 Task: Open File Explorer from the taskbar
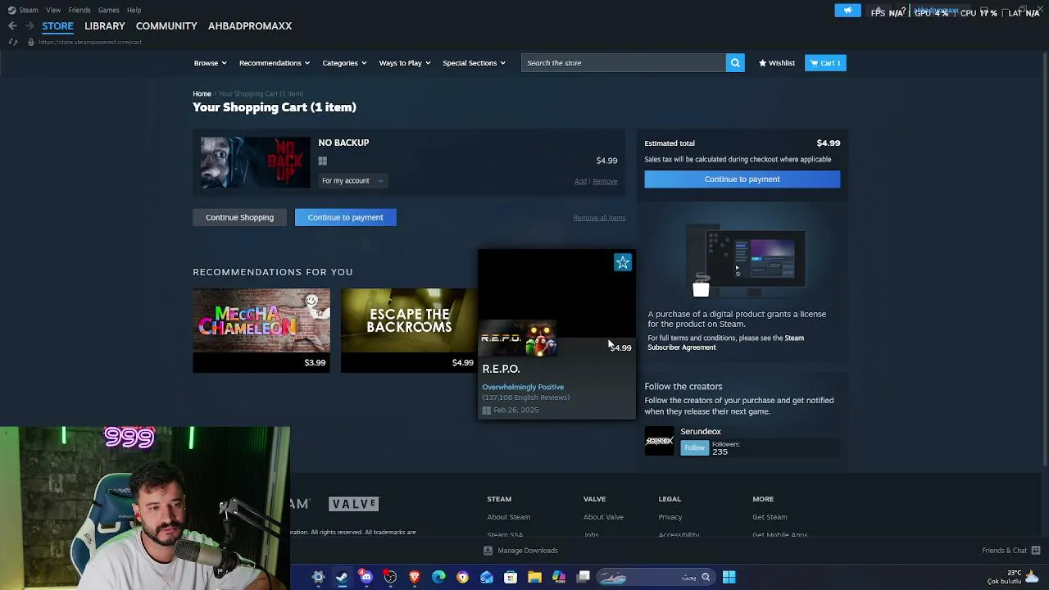click(534, 577)
